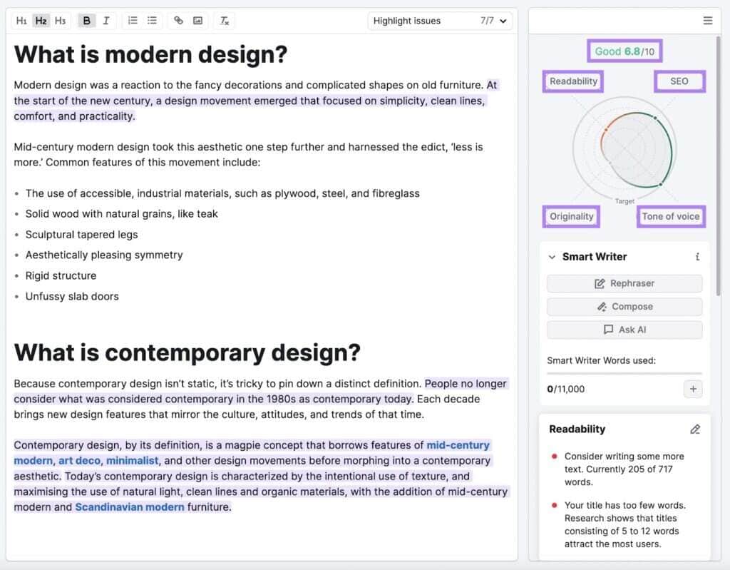Image resolution: width=730 pixels, height=570 pixels.
Task: Apply a numbered list
Action: pyautogui.click(x=133, y=20)
